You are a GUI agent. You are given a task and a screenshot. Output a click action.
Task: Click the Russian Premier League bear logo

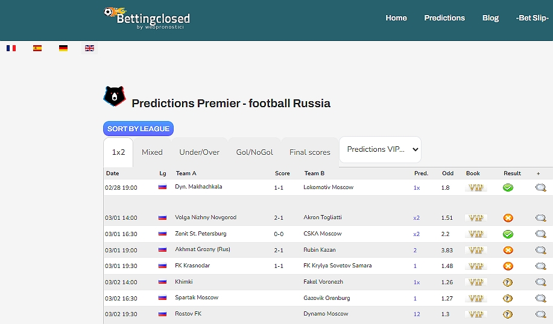click(114, 96)
